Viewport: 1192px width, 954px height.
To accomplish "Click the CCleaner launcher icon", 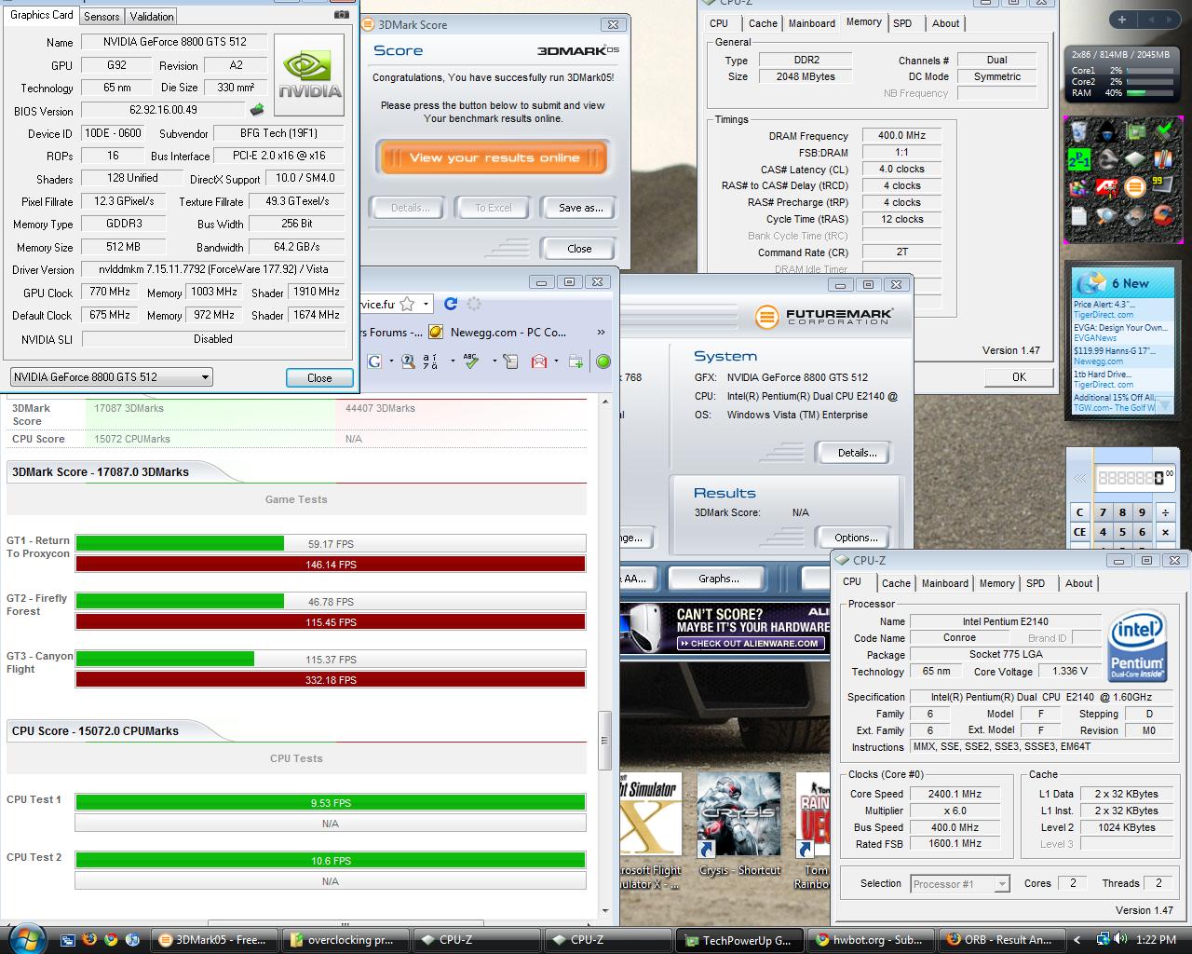I will 1163,216.
